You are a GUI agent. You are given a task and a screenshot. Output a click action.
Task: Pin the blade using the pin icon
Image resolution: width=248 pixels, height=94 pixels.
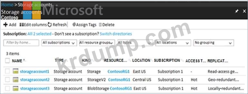pyautogui.click(x=237, y=11)
